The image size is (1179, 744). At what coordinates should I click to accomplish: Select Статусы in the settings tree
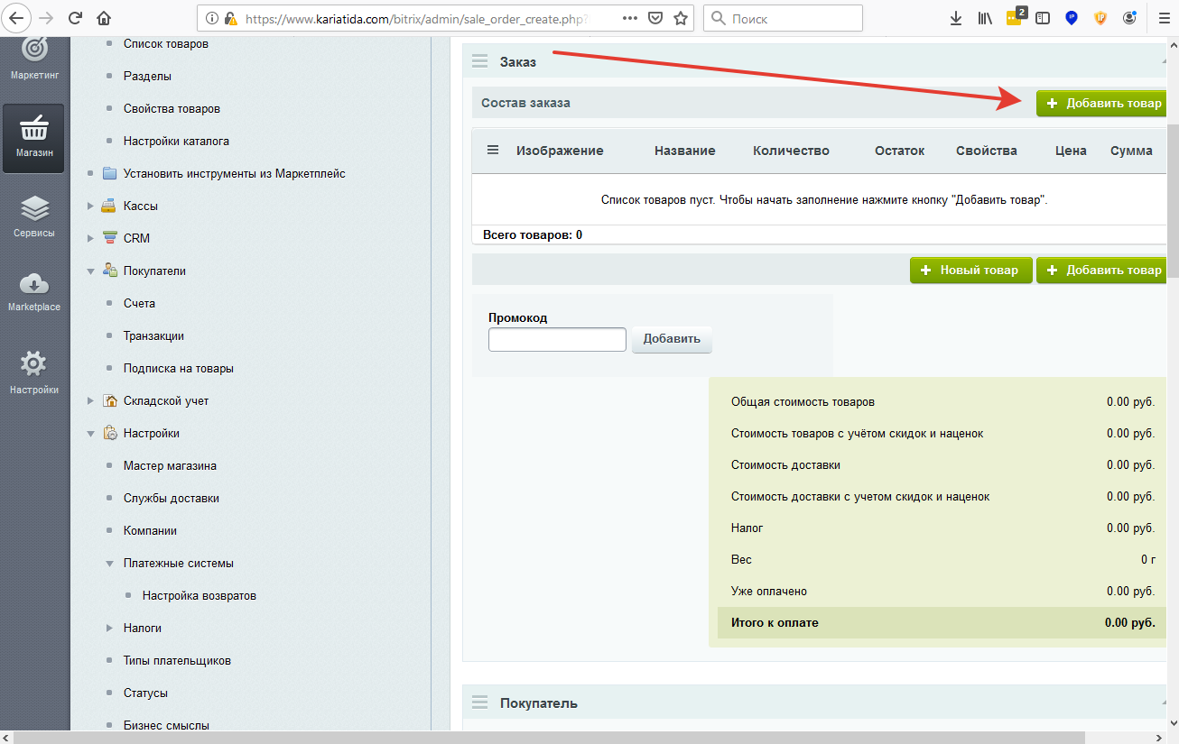[145, 693]
